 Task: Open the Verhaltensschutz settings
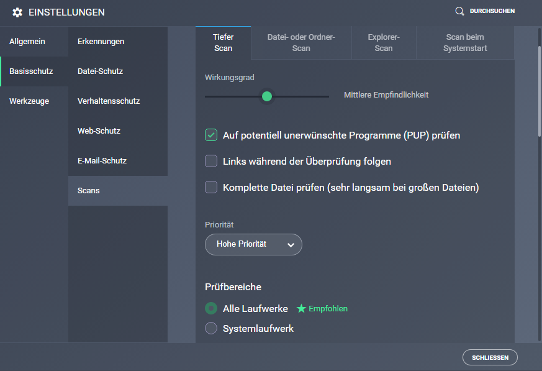pyautogui.click(x=118, y=101)
